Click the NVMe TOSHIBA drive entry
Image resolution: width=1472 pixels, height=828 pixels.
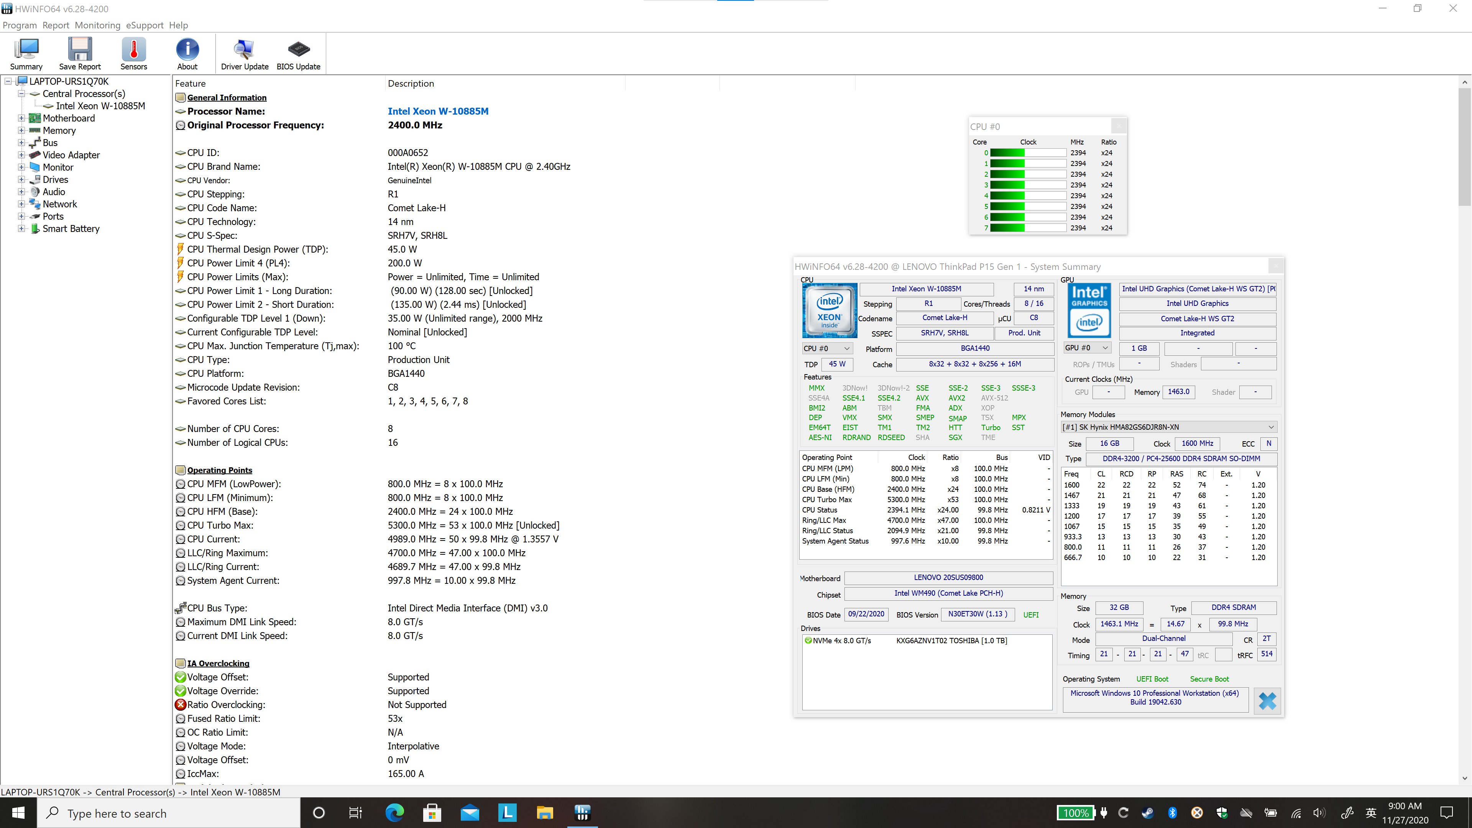pos(906,641)
